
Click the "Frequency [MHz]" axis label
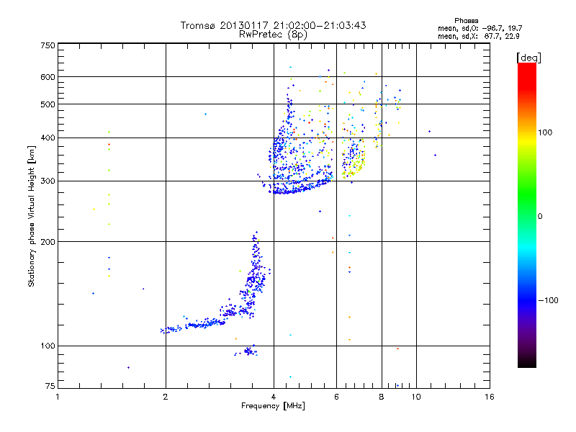(273, 406)
